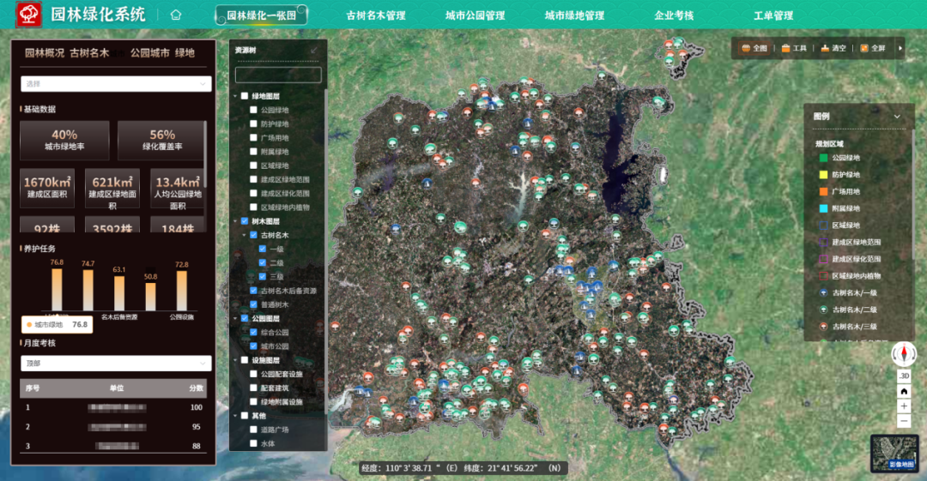The width and height of the screenshot is (927, 481).
Task: Enable the 广场用地 layer checkbox
Action: (253, 138)
